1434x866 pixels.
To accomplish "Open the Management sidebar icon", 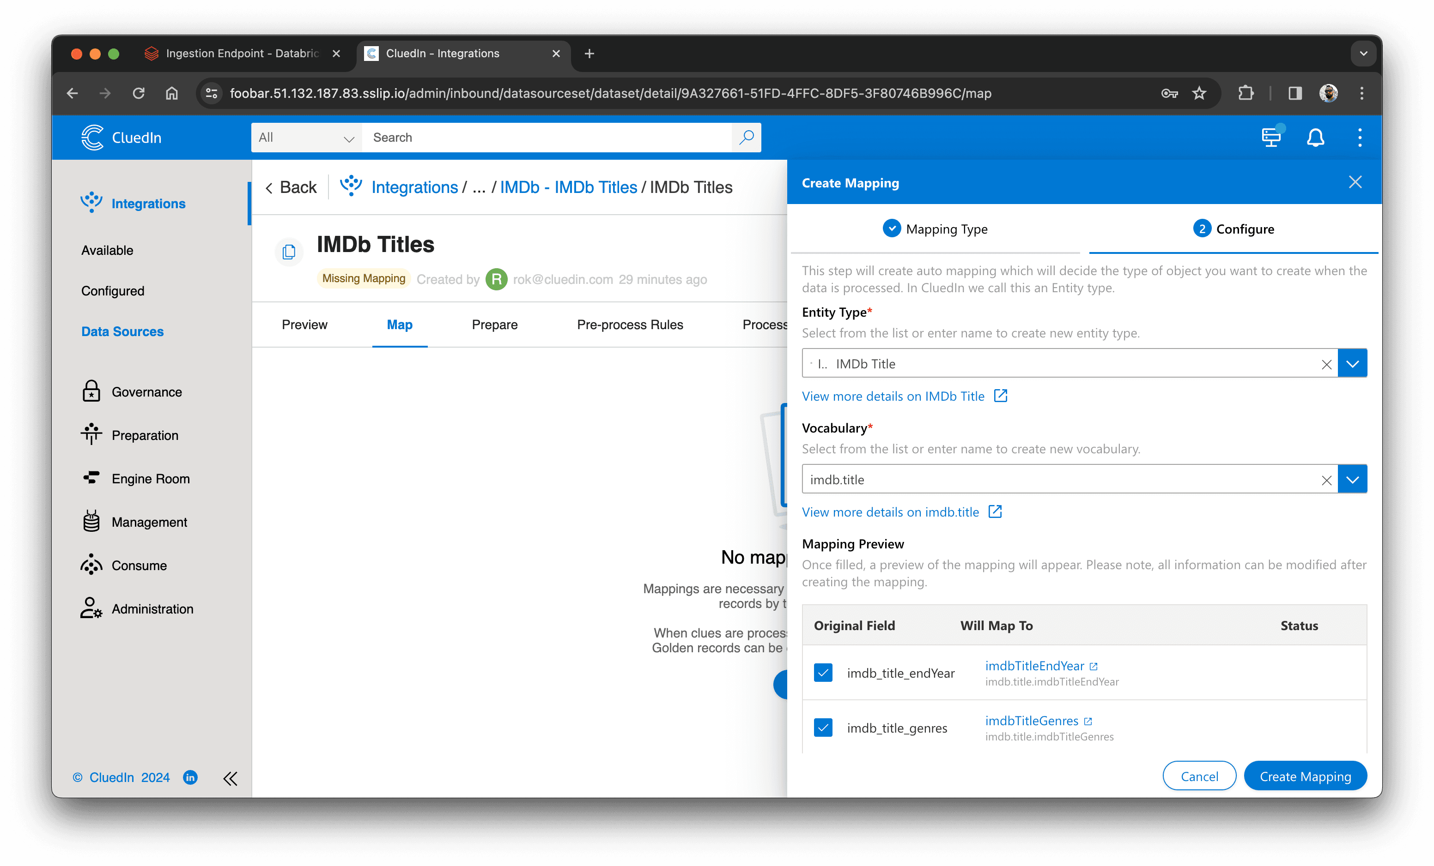I will tap(91, 522).
